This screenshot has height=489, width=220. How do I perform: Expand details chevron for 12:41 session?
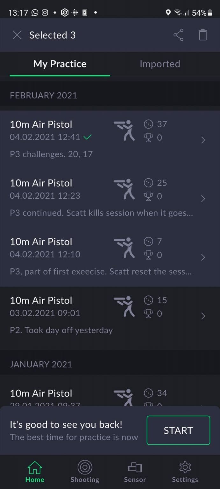203,140
